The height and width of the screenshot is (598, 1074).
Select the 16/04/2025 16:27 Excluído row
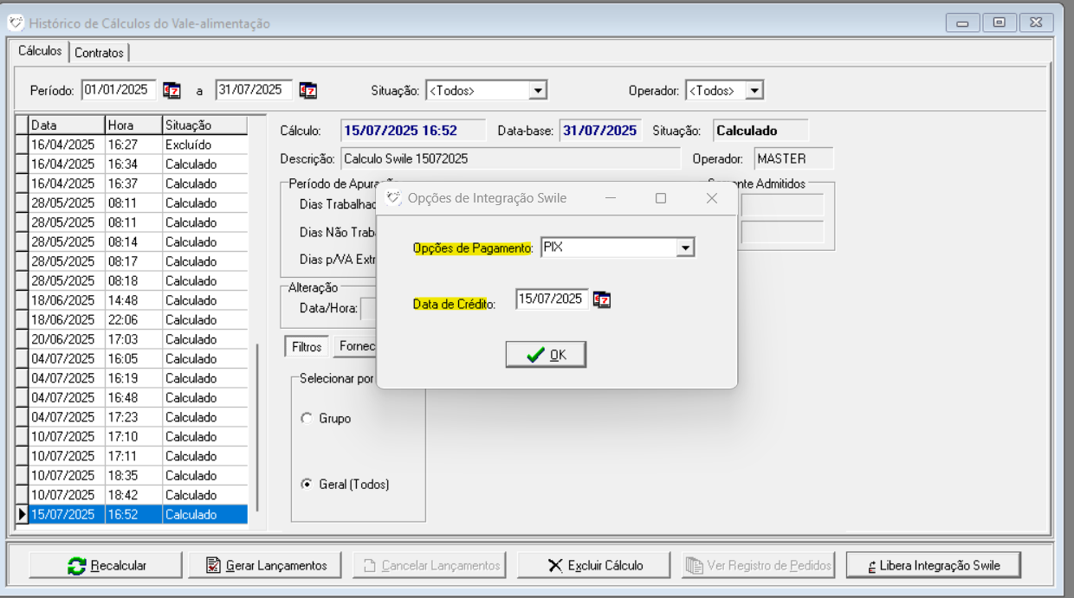click(130, 145)
